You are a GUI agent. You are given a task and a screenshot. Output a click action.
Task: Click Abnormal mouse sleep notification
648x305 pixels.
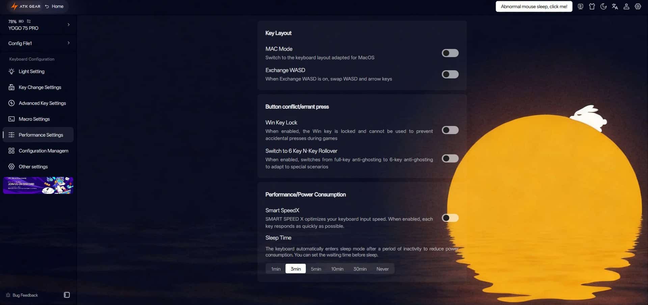pos(534,6)
